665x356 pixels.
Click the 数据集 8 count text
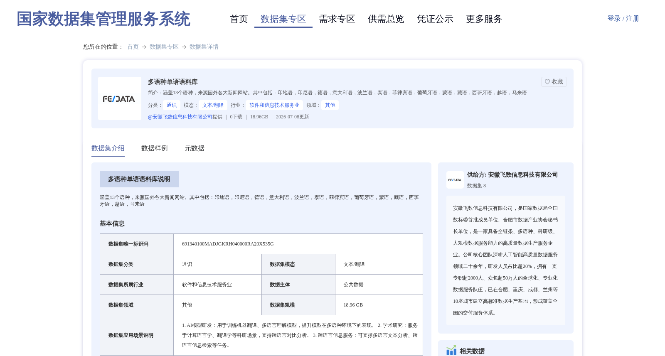(x=476, y=186)
